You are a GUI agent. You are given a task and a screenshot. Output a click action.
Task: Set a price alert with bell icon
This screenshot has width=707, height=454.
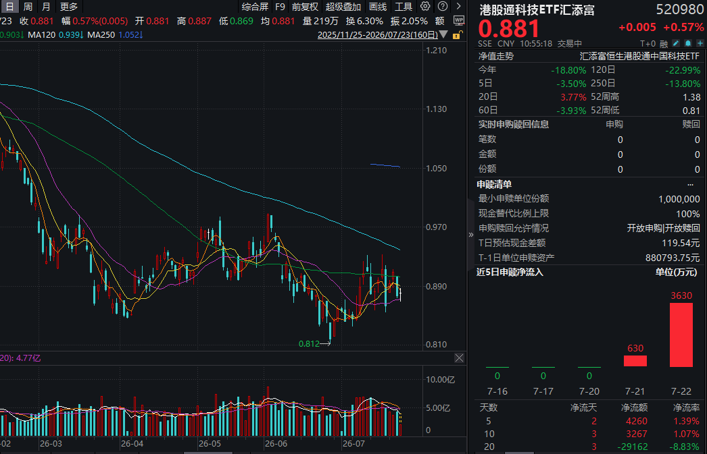[x=687, y=43]
